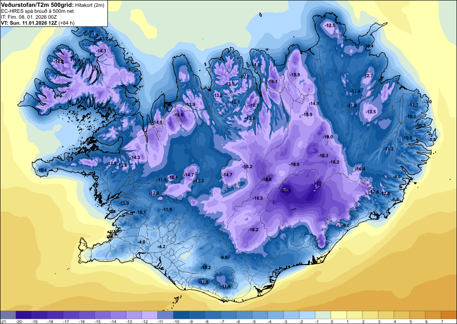Click the -13.7 temperature label
The width and height of the screenshot is (457, 324).
(244, 77)
